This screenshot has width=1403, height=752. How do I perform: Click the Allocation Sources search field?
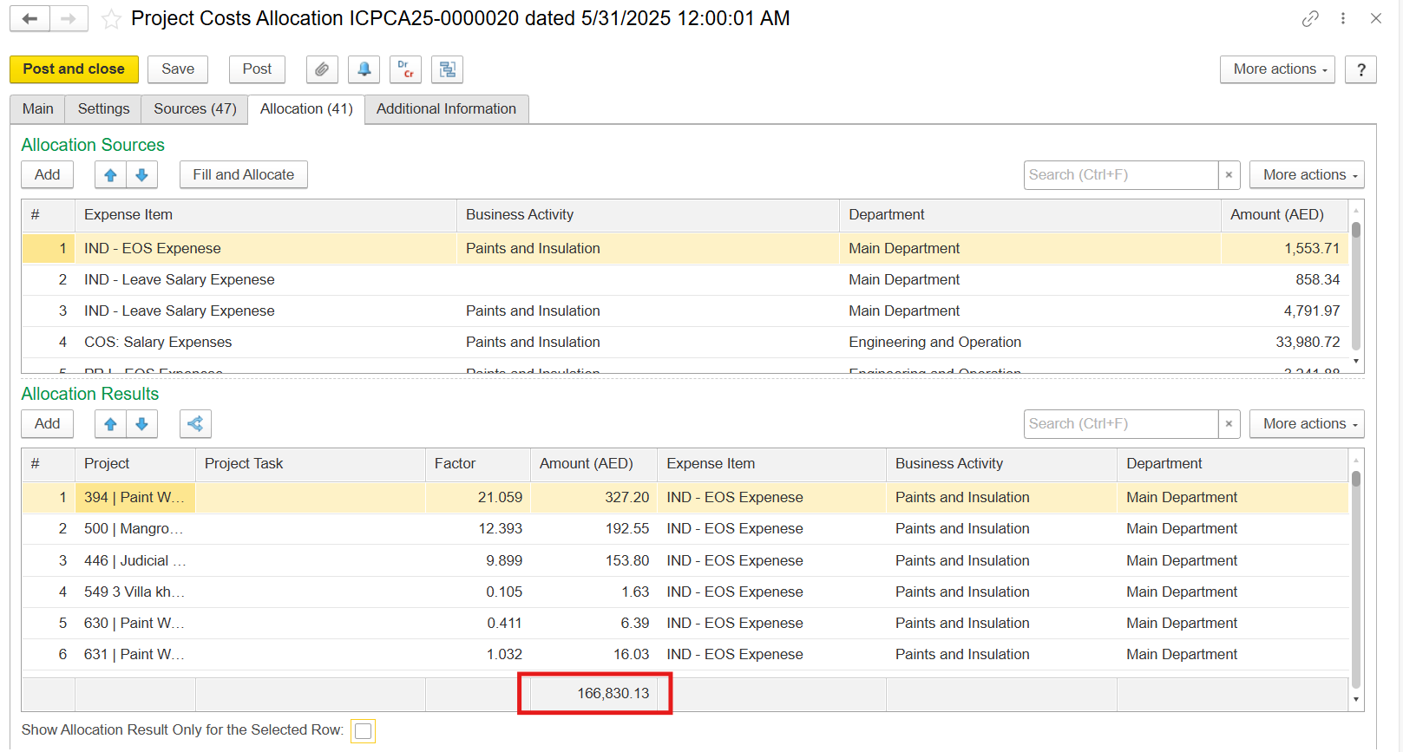click(x=1120, y=175)
